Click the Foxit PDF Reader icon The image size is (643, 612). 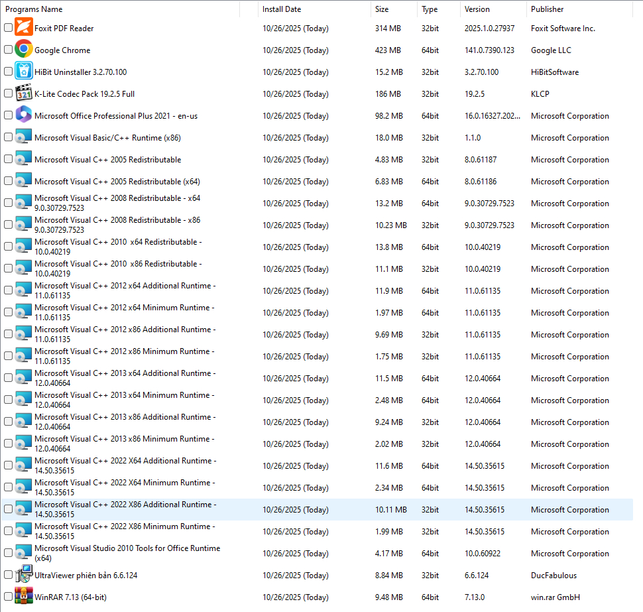pyautogui.click(x=24, y=27)
